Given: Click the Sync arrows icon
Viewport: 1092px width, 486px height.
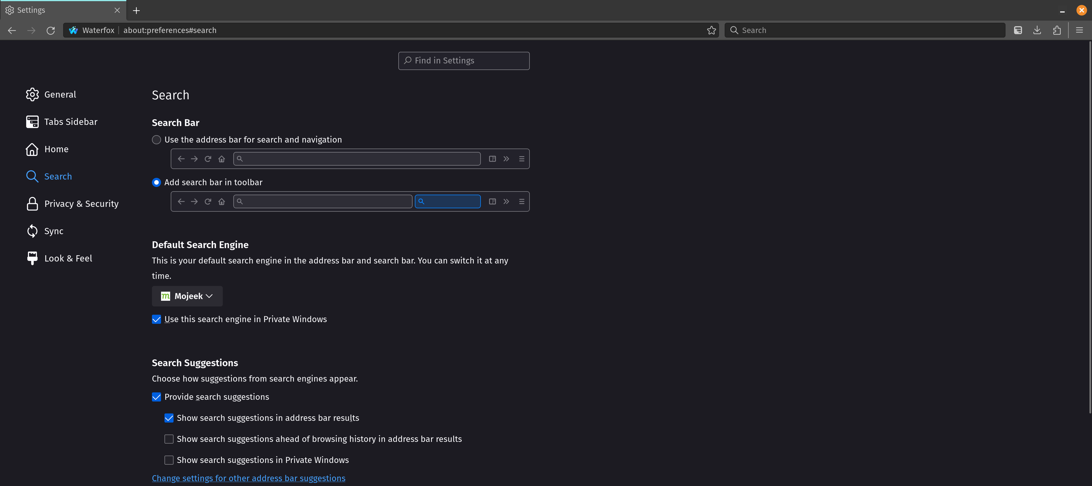Looking at the screenshot, I should pos(32,231).
